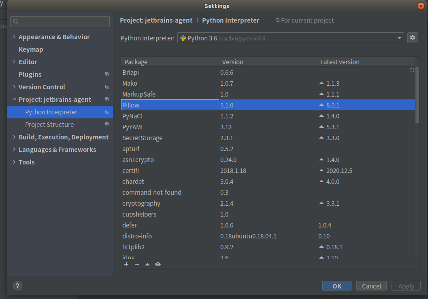The image size is (428, 299).
Task: Sort by Version column header
Action: click(268, 62)
